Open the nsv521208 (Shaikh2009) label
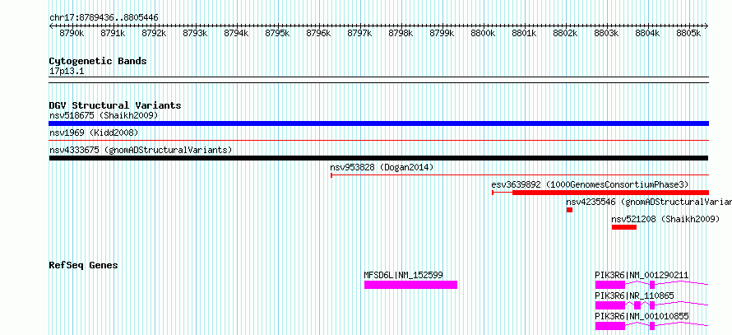Viewport: 732px width, 335px height. 665,219
